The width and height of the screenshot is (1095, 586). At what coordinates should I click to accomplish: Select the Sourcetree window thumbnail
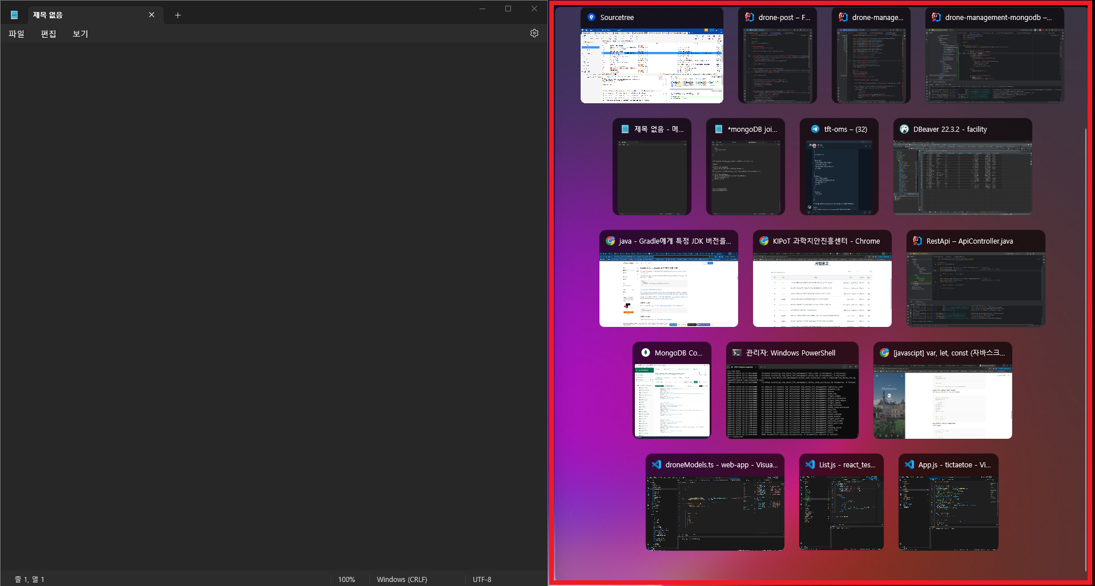[x=652, y=55]
